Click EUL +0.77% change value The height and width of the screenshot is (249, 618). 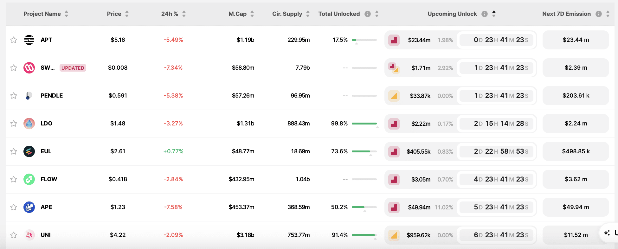click(173, 151)
